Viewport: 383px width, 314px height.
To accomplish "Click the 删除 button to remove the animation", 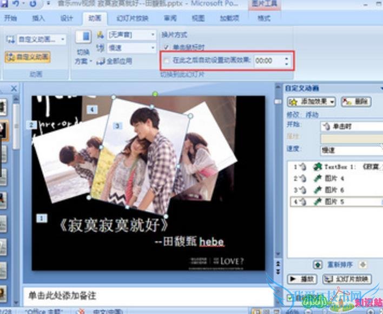I will (356, 102).
